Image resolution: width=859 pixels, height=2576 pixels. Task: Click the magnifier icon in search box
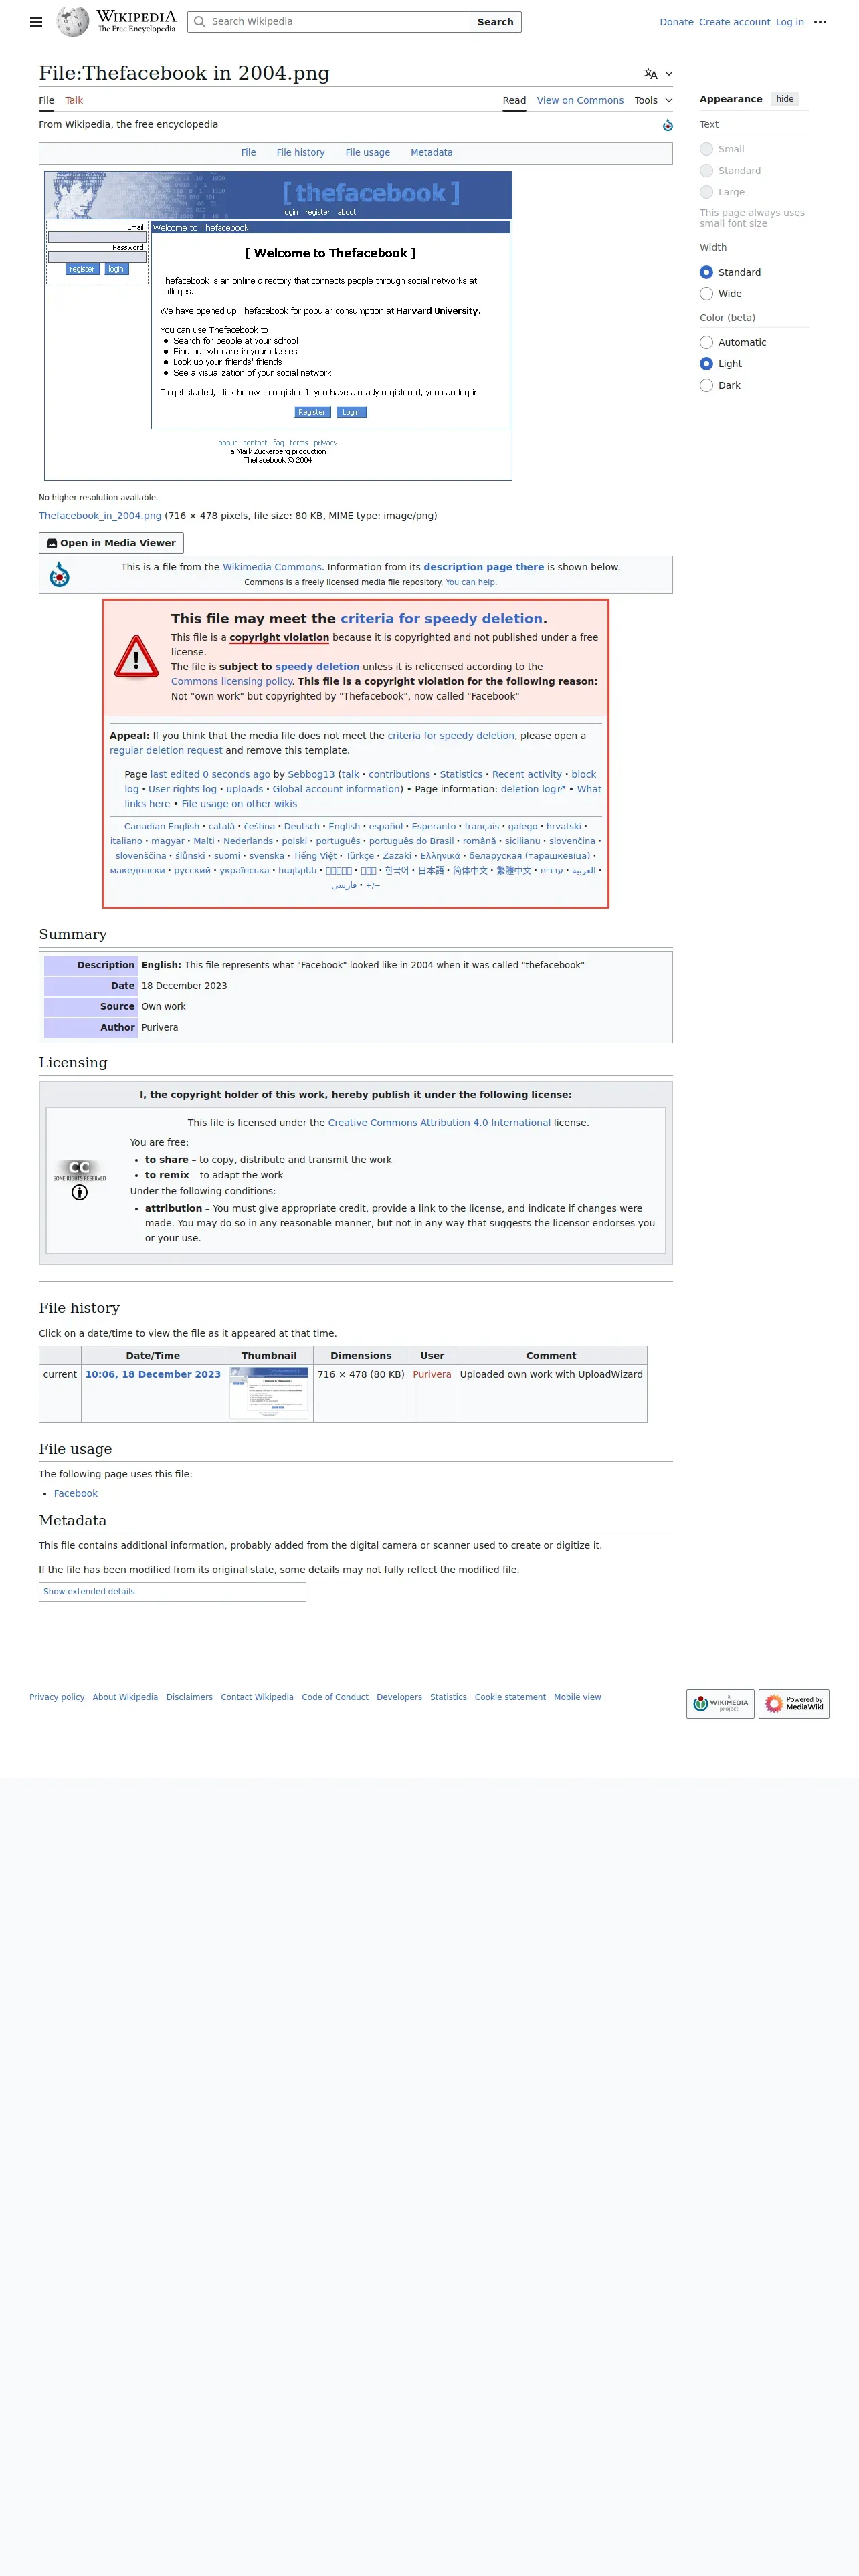(x=200, y=22)
